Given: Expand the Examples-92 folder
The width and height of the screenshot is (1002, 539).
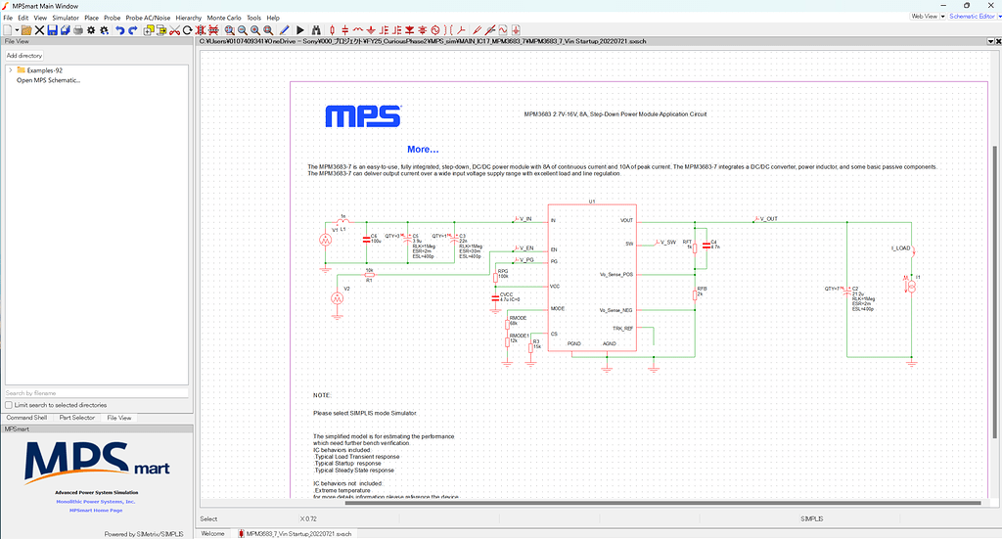Looking at the screenshot, I should [x=10, y=70].
